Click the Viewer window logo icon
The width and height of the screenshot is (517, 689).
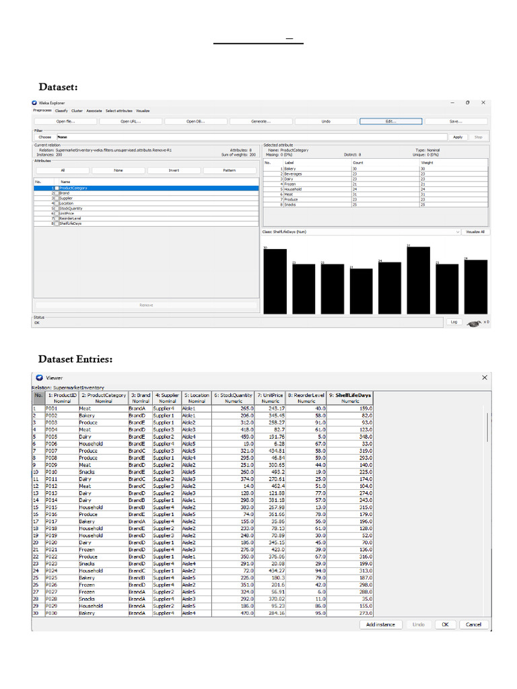40,377
